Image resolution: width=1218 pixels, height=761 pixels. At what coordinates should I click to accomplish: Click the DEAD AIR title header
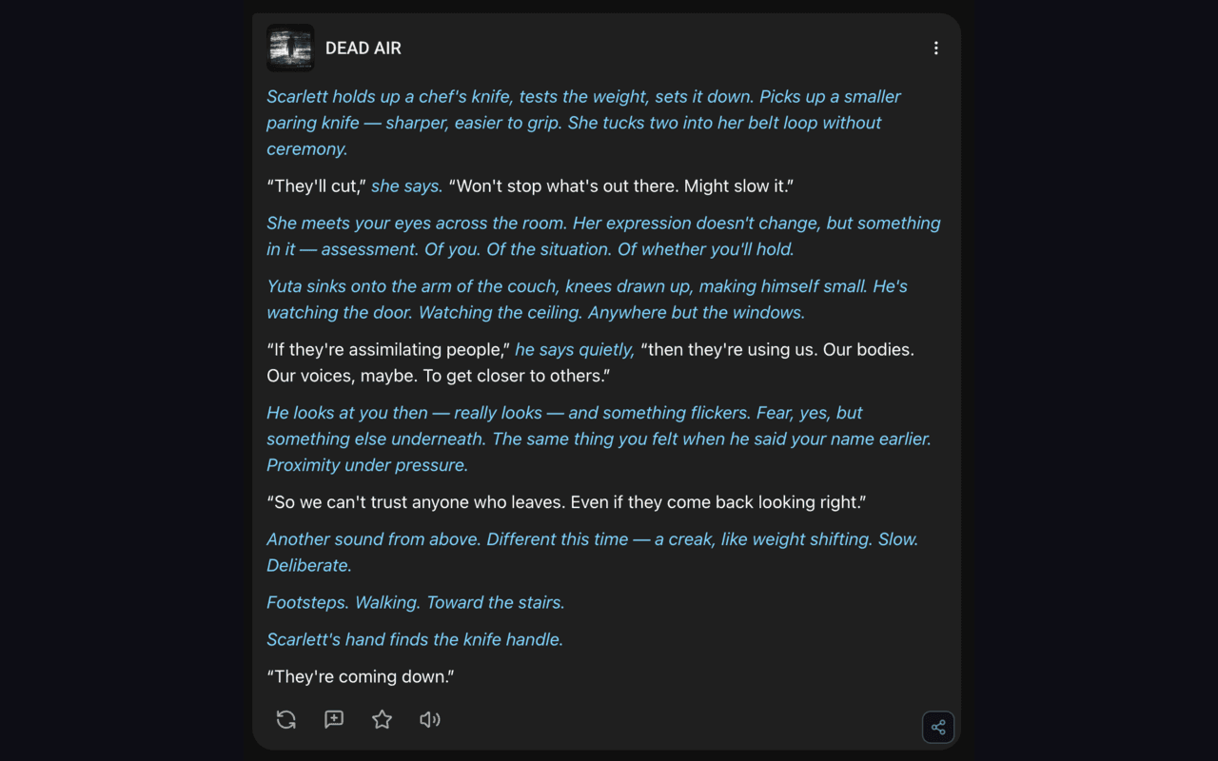pos(363,48)
